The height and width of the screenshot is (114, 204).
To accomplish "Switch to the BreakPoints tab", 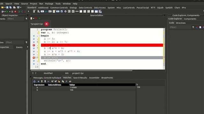I will (x=107, y=78).
